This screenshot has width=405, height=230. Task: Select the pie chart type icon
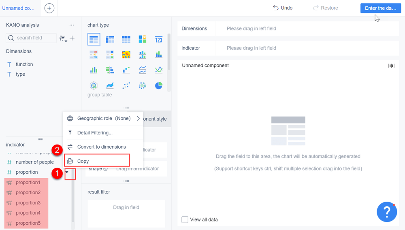[159, 86]
